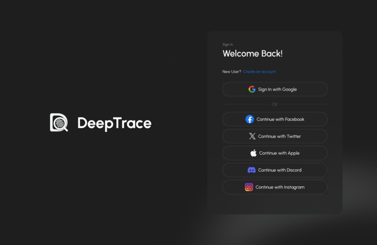Choose Continue with Apple text

[x=279, y=153]
